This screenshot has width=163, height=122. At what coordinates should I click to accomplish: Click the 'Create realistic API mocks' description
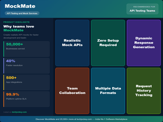[21, 36]
